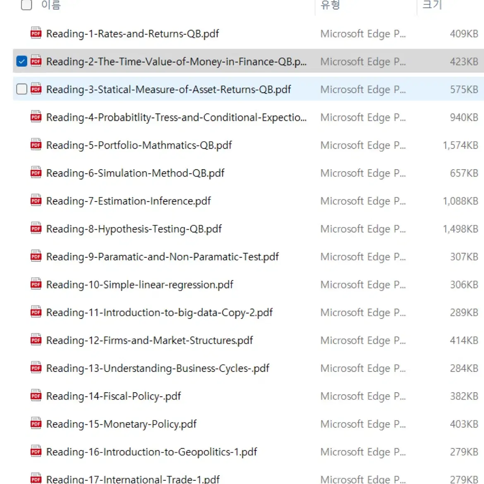484x484 pixels.
Task: Click the 382KB size value
Action: [464, 396]
